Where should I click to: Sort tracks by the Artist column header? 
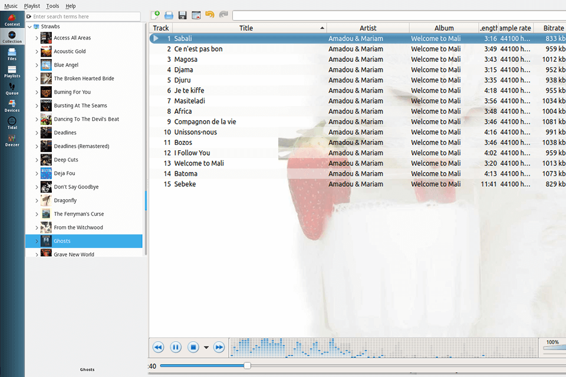pyautogui.click(x=367, y=27)
